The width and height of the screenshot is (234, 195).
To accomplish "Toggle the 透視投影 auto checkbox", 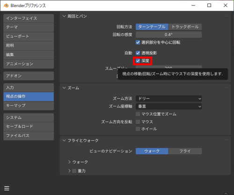I will pos(138,53).
